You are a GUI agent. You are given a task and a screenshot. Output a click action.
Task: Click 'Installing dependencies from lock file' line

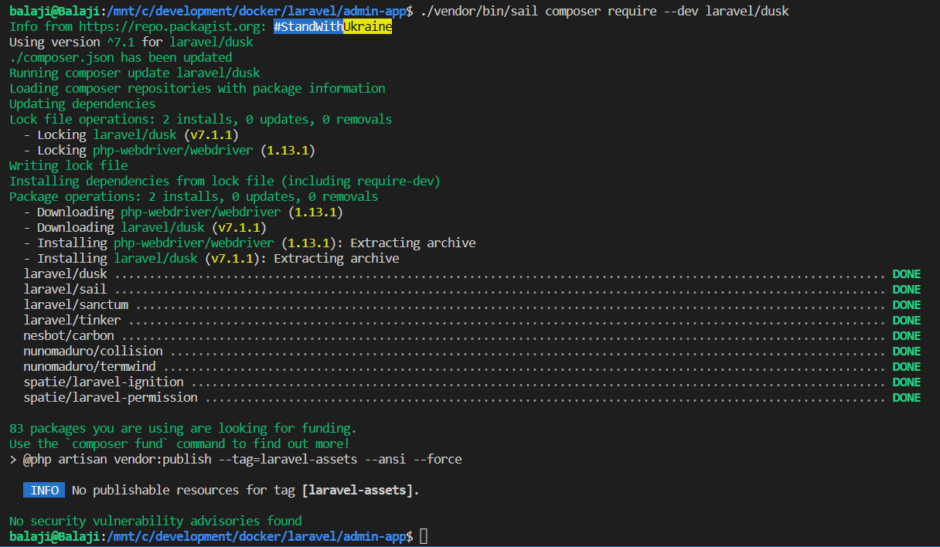224,181
